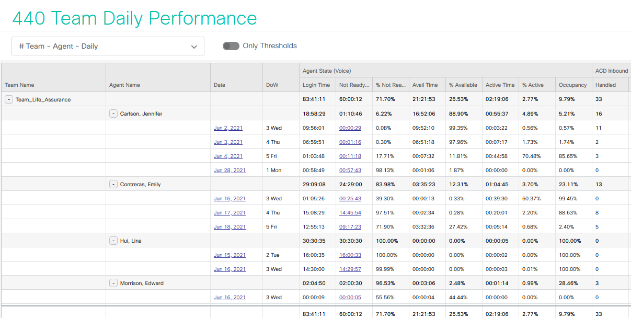631x318 pixels.
Task: Click the 00:01:16 not ready link
Action: point(350,142)
